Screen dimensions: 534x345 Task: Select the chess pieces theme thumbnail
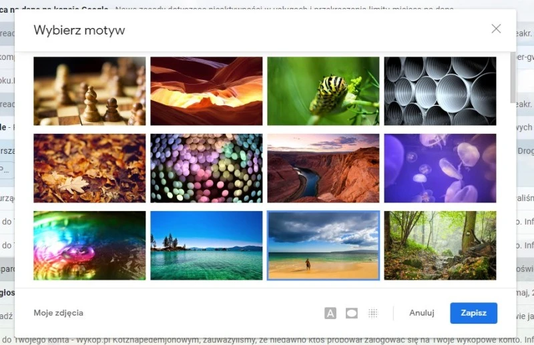click(x=89, y=91)
